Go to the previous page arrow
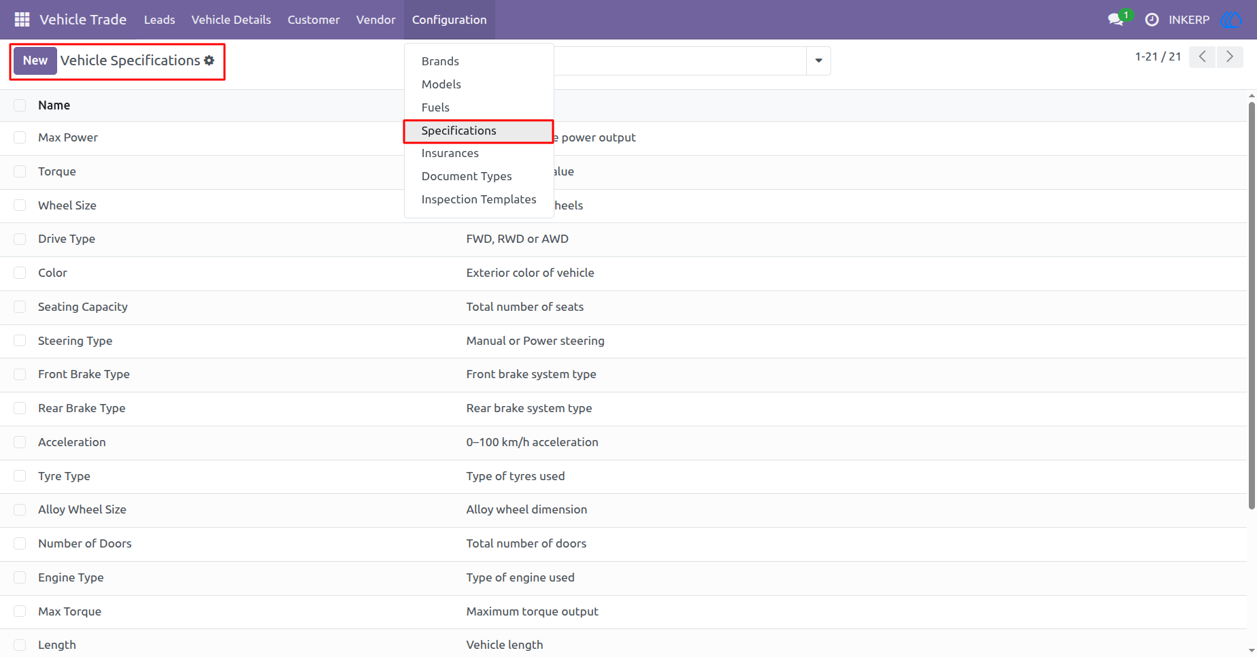 point(1202,56)
